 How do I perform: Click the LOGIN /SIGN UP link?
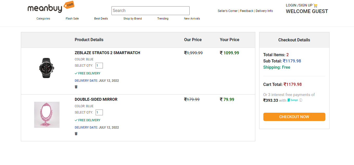[x=299, y=5]
